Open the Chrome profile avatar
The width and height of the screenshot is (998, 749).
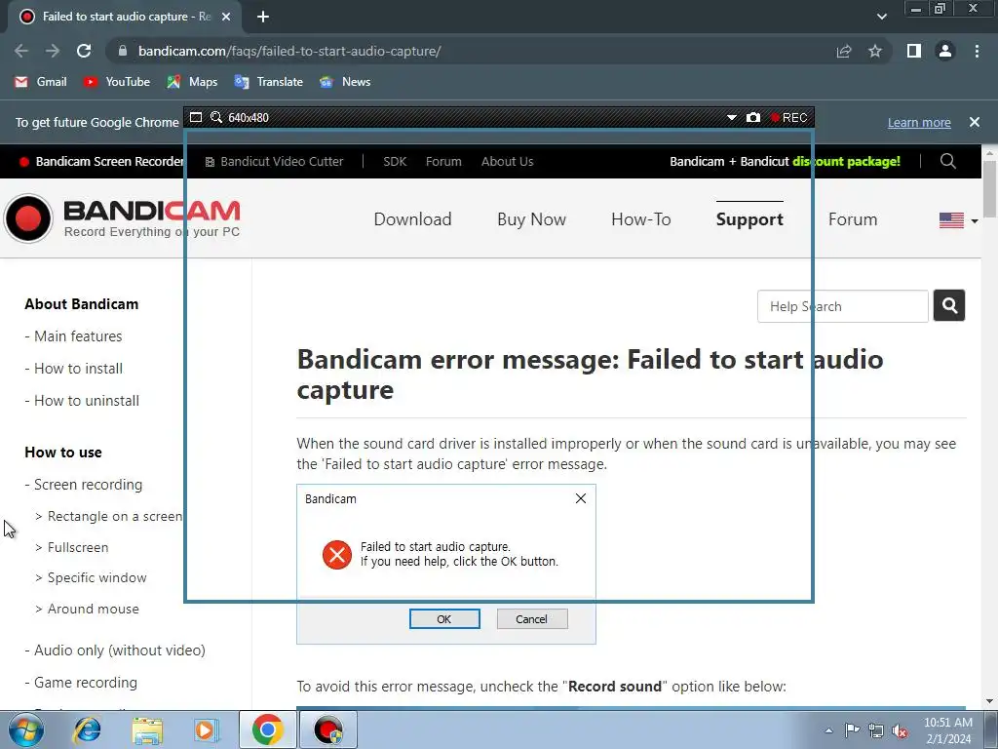(945, 51)
